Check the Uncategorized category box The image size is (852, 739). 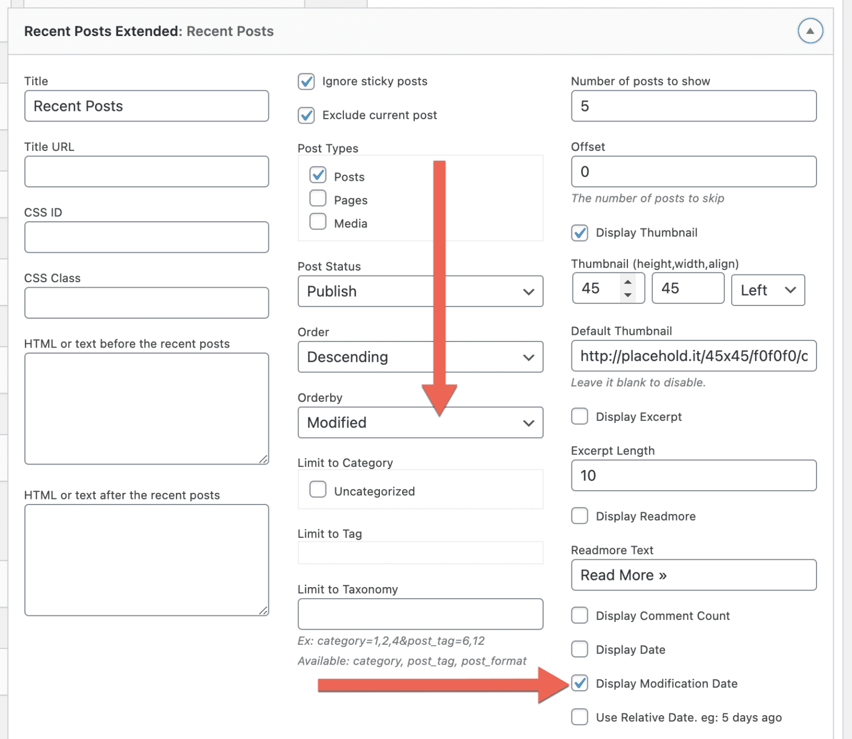coord(318,490)
